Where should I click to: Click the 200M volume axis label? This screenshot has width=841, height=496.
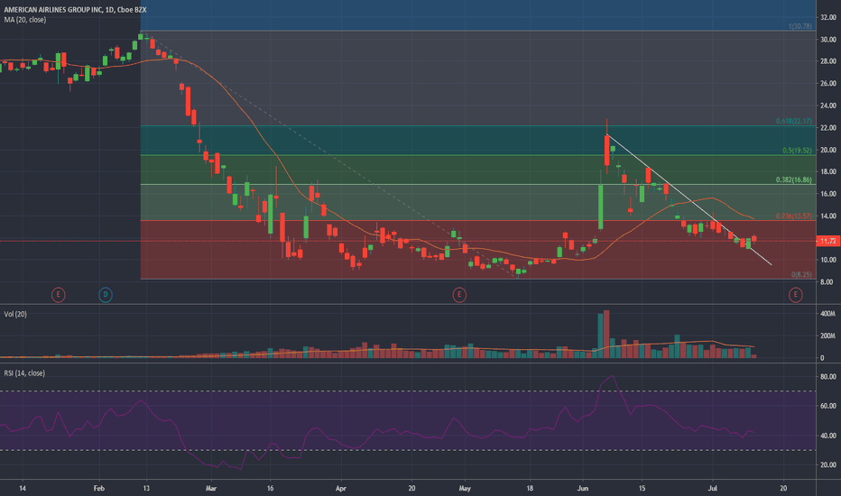pyautogui.click(x=828, y=335)
